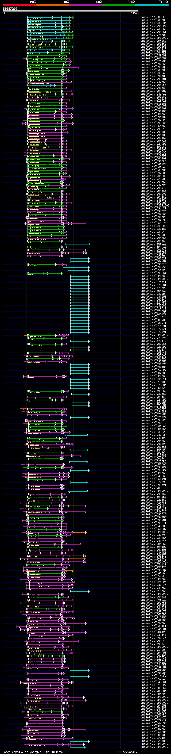The height and width of the screenshot is (754, 171).
Task: Select hit label UniRef100_Q41707
Action: coord(153,108)
